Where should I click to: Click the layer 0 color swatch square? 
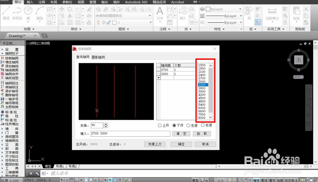114,23
